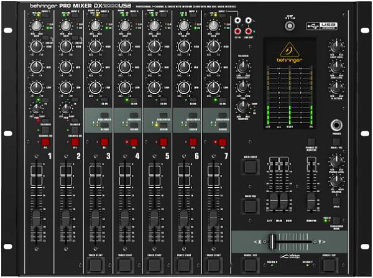Adjust the Phones Level knob

point(336,161)
